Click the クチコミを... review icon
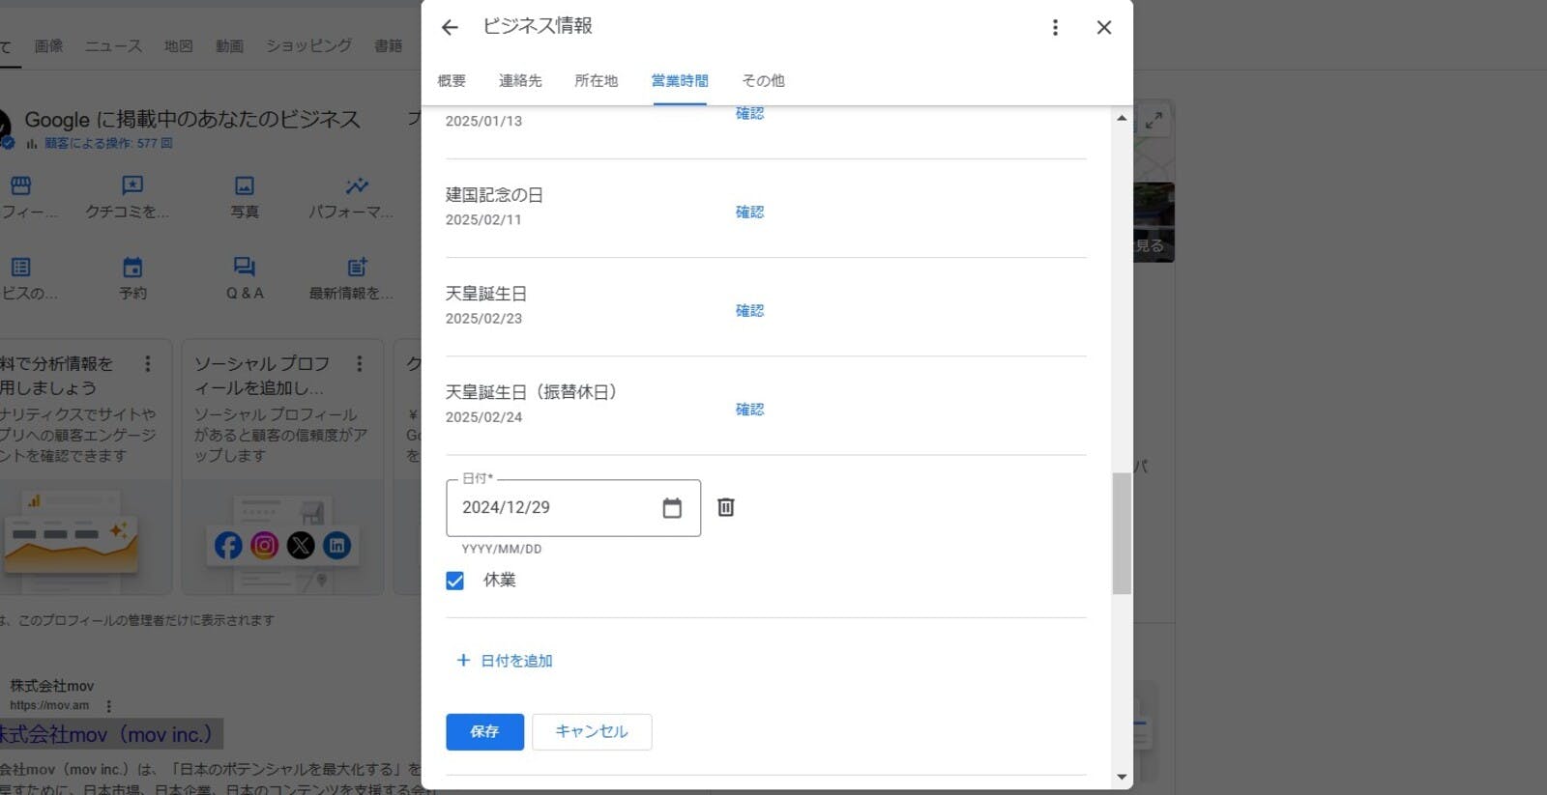 pos(131,185)
